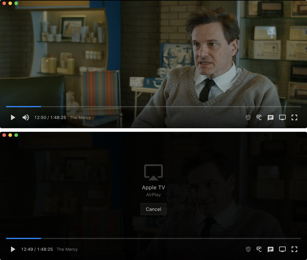Play the video in the top window

point(13,118)
